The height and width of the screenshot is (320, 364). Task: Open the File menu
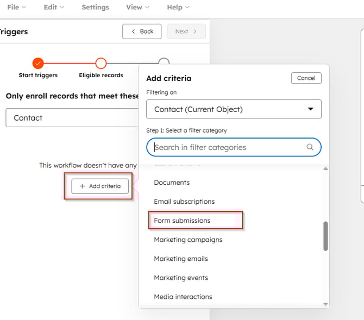click(x=16, y=7)
